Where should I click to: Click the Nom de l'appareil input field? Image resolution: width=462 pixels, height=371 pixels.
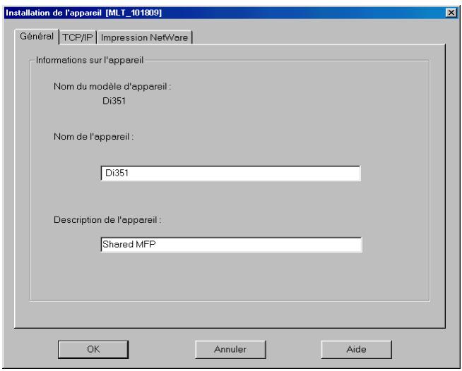pos(230,174)
